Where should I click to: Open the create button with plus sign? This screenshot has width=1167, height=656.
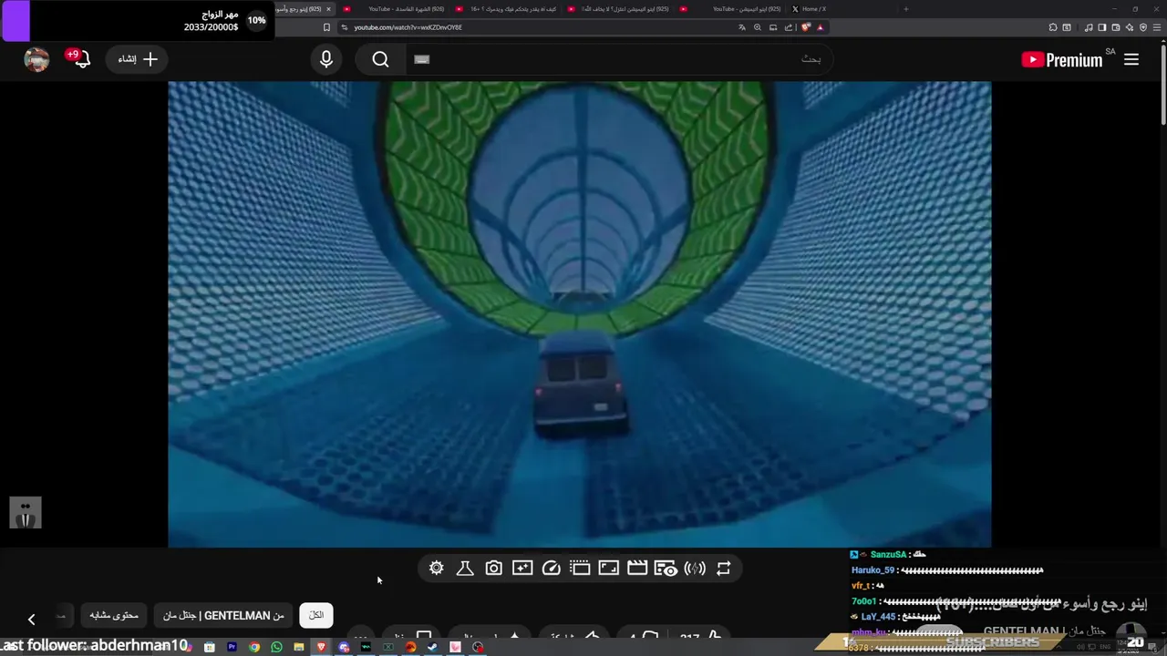138,59
